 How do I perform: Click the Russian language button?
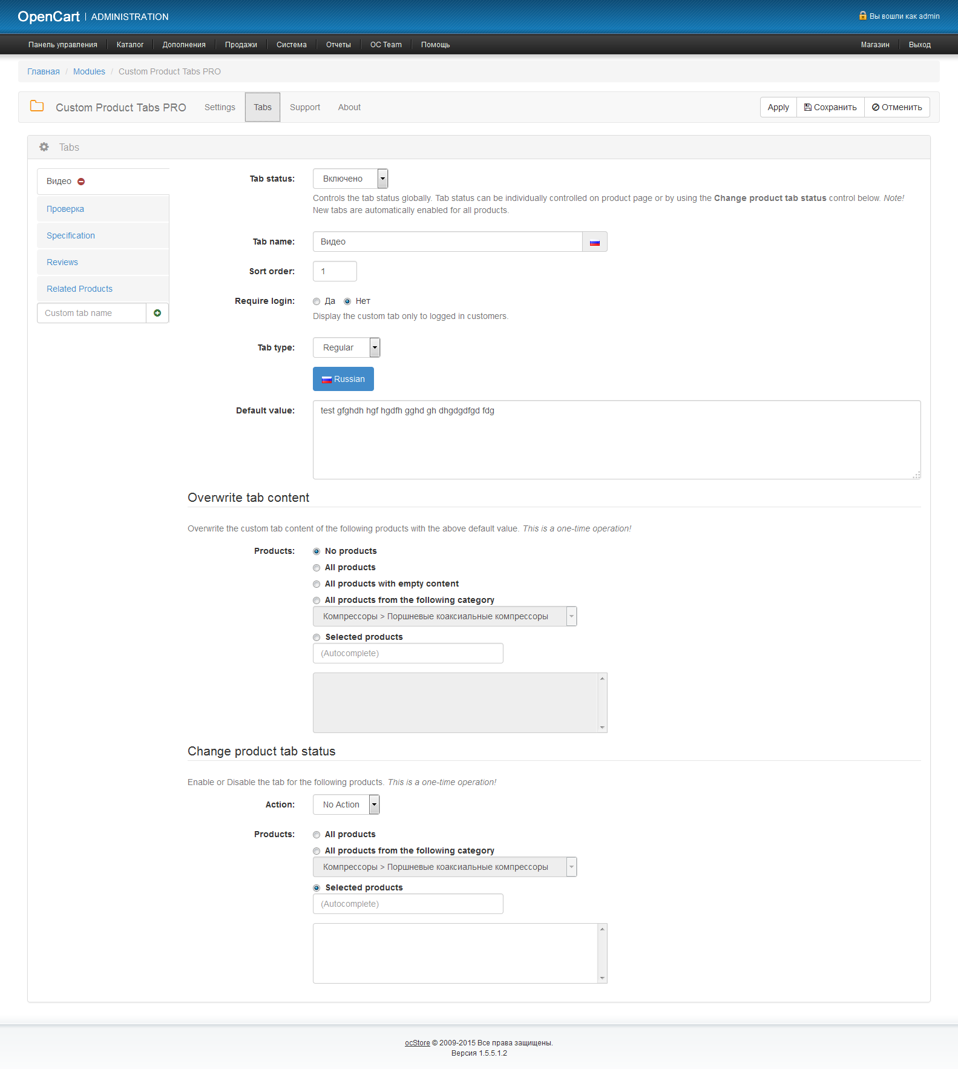(x=343, y=379)
